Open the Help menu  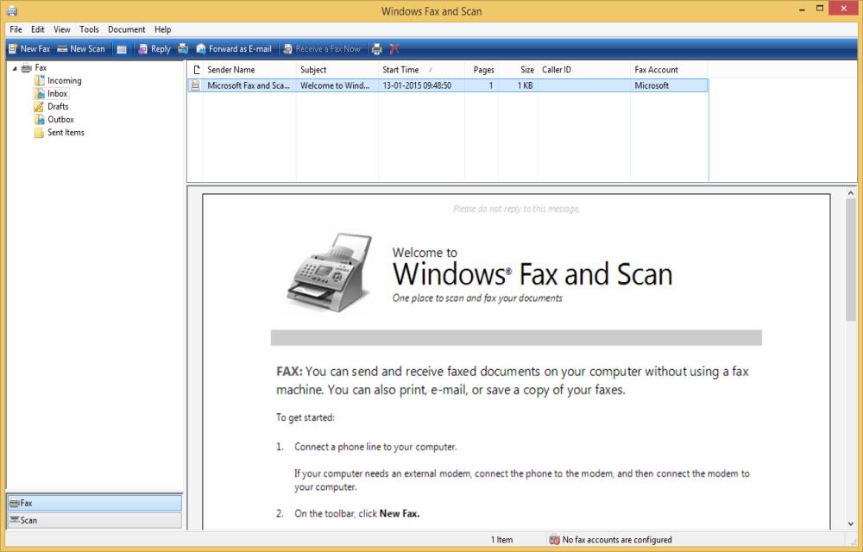pyautogui.click(x=162, y=29)
